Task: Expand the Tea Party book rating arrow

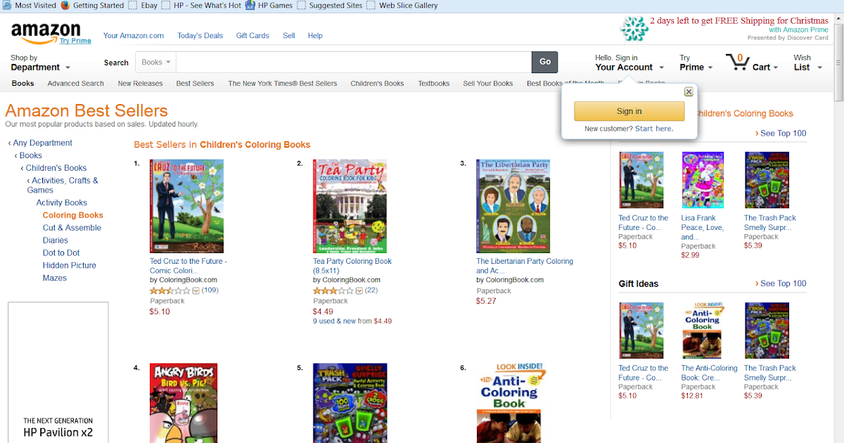Action: point(359,290)
